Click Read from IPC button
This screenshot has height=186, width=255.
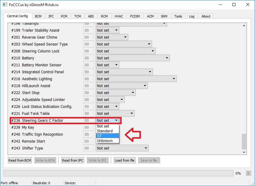tap(73, 160)
